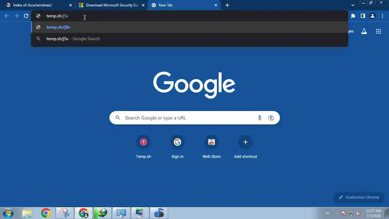The width and height of the screenshot is (389, 219).
Task: Open a new tab with plus button
Action: (227, 5)
